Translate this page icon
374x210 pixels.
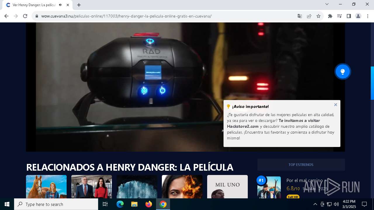pos(300,16)
